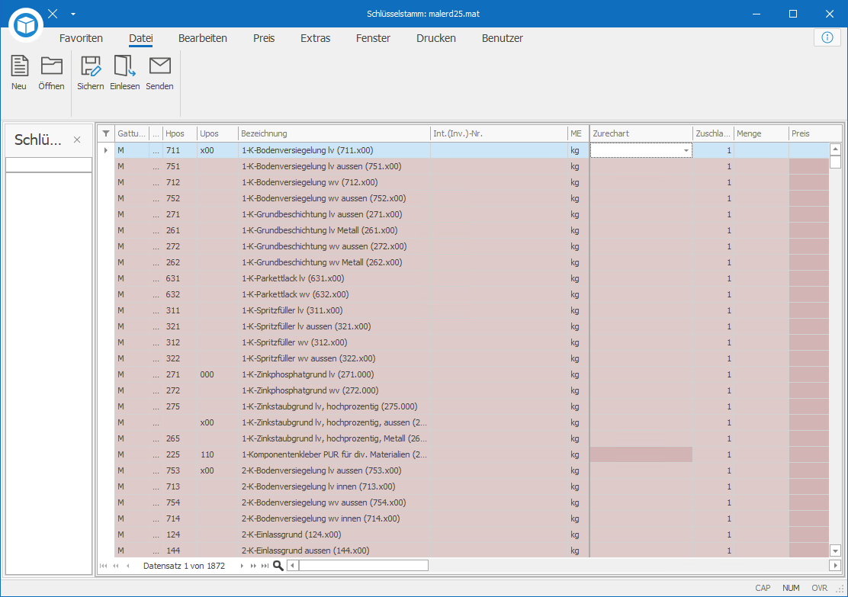Click the Preis cell of row 753

click(808, 470)
